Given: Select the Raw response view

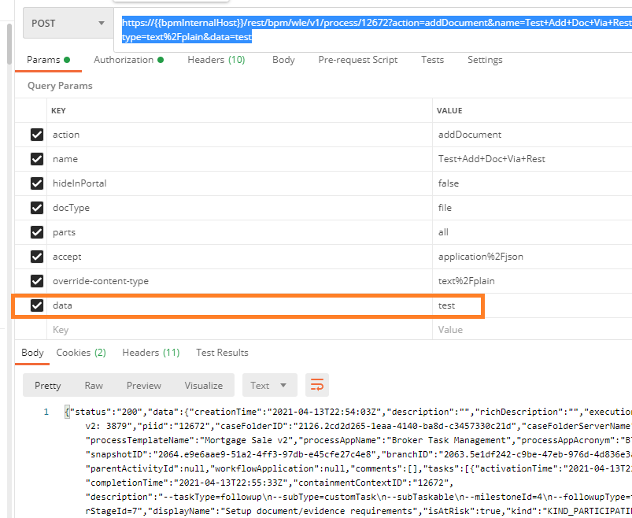Looking at the screenshot, I should (x=94, y=386).
